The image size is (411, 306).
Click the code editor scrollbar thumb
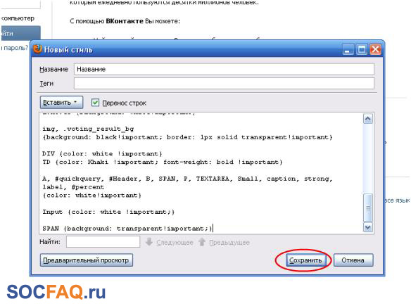368,208
